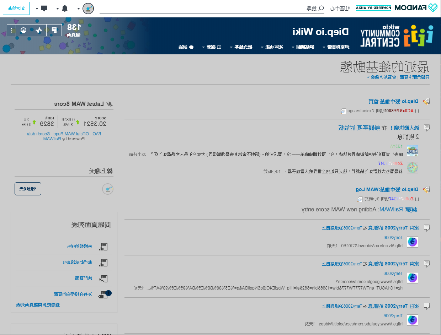Open the notifications bell
The height and width of the screenshot is (335, 441).
click(65, 8)
